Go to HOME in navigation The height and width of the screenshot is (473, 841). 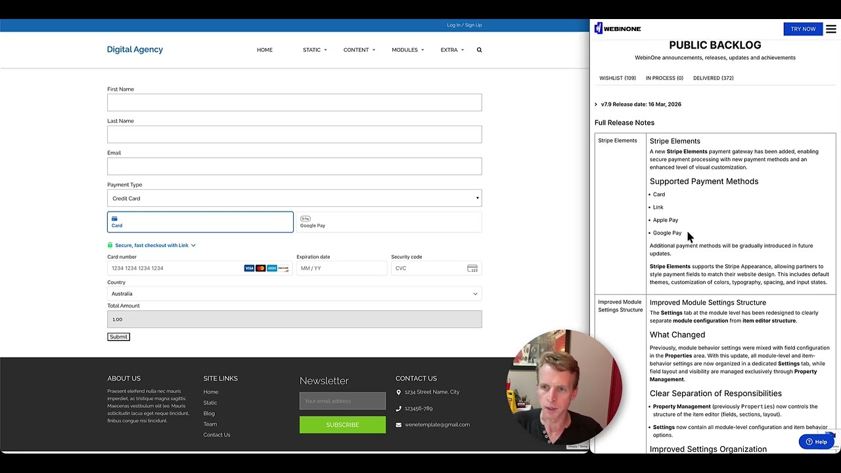click(x=265, y=50)
